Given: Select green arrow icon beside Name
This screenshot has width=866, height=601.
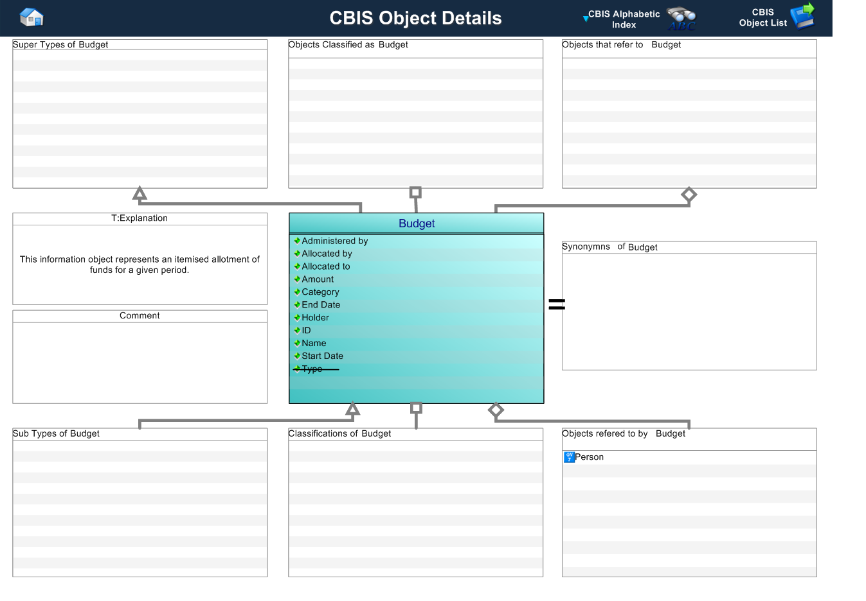Looking at the screenshot, I should coord(297,344).
